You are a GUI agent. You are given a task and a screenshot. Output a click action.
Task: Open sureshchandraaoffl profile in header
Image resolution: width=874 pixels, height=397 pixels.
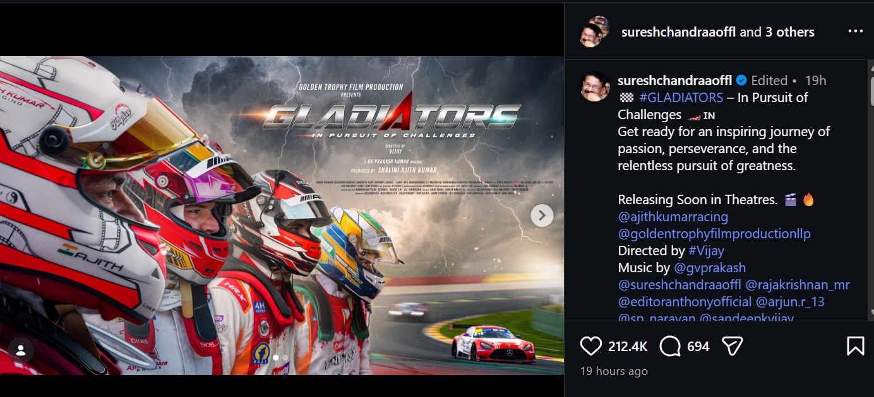click(x=679, y=32)
